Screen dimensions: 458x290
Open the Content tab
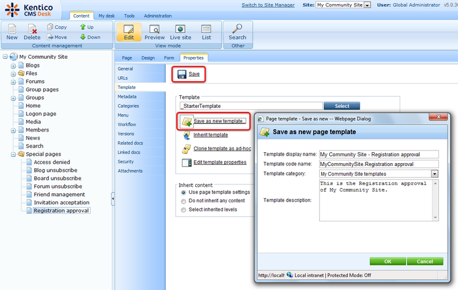click(81, 16)
